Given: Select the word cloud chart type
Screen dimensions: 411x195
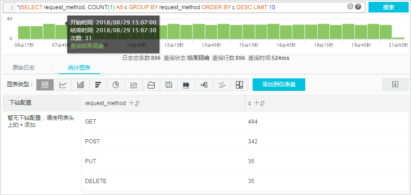Looking at the screenshot, I should (222, 85).
